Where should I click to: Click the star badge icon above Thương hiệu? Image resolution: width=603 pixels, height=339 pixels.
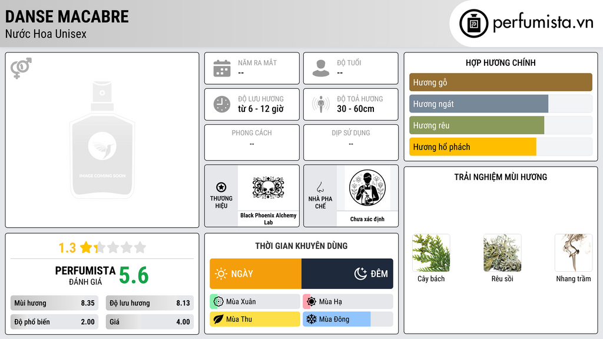pyautogui.click(x=221, y=187)
